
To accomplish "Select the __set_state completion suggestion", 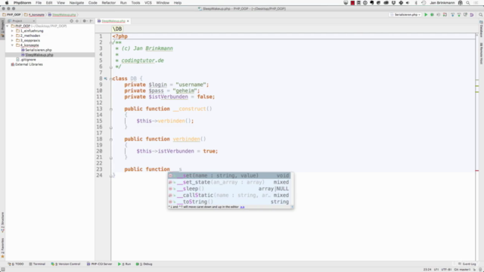I will pos(229,182).
